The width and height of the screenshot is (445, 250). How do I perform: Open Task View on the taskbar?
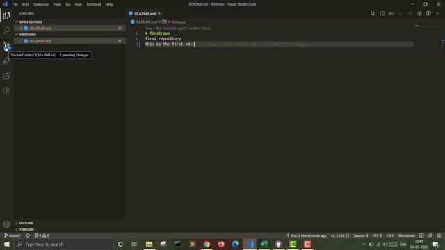(134, 244)
